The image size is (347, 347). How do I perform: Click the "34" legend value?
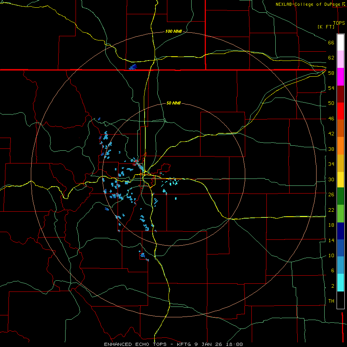click(x=331, y=164)
